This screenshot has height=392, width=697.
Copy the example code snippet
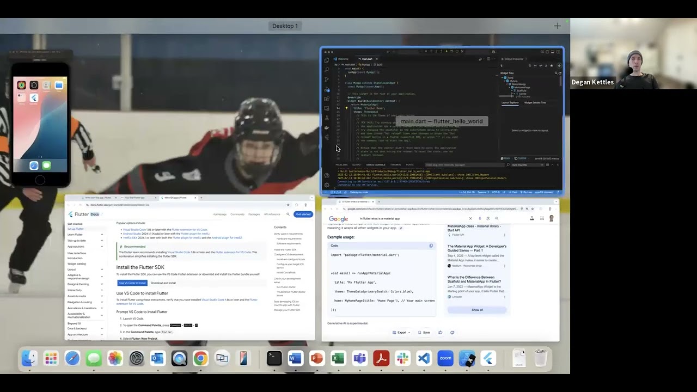click(431, 246)
